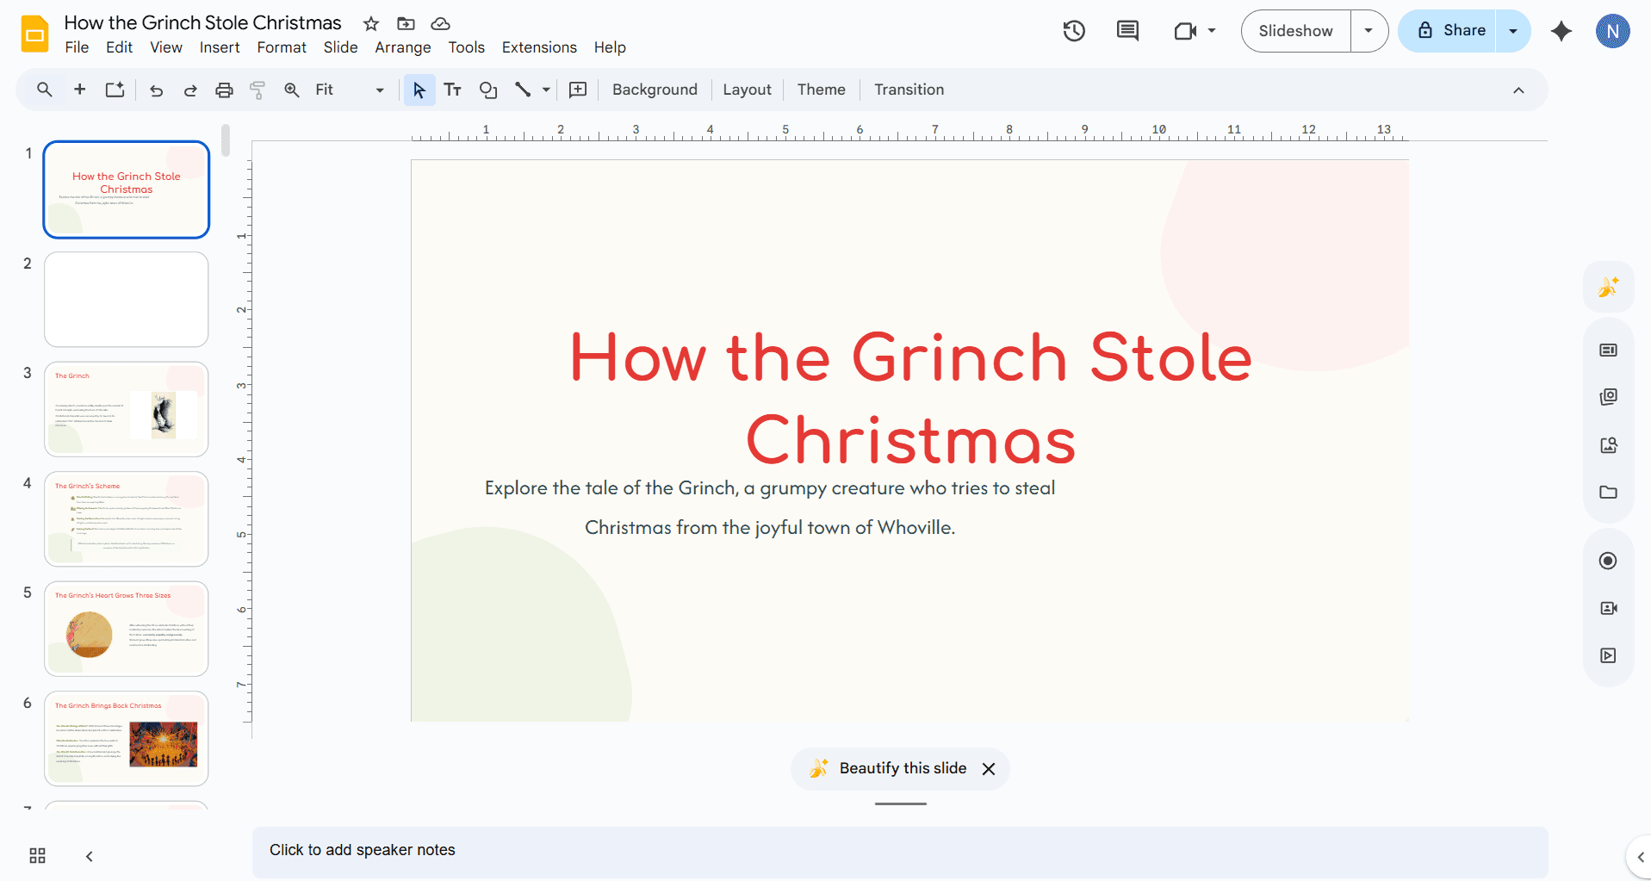Open the Gemini beautify panel
Image resolution: width=1651 pixels, height=881 pixels.
coord(1607,287)
